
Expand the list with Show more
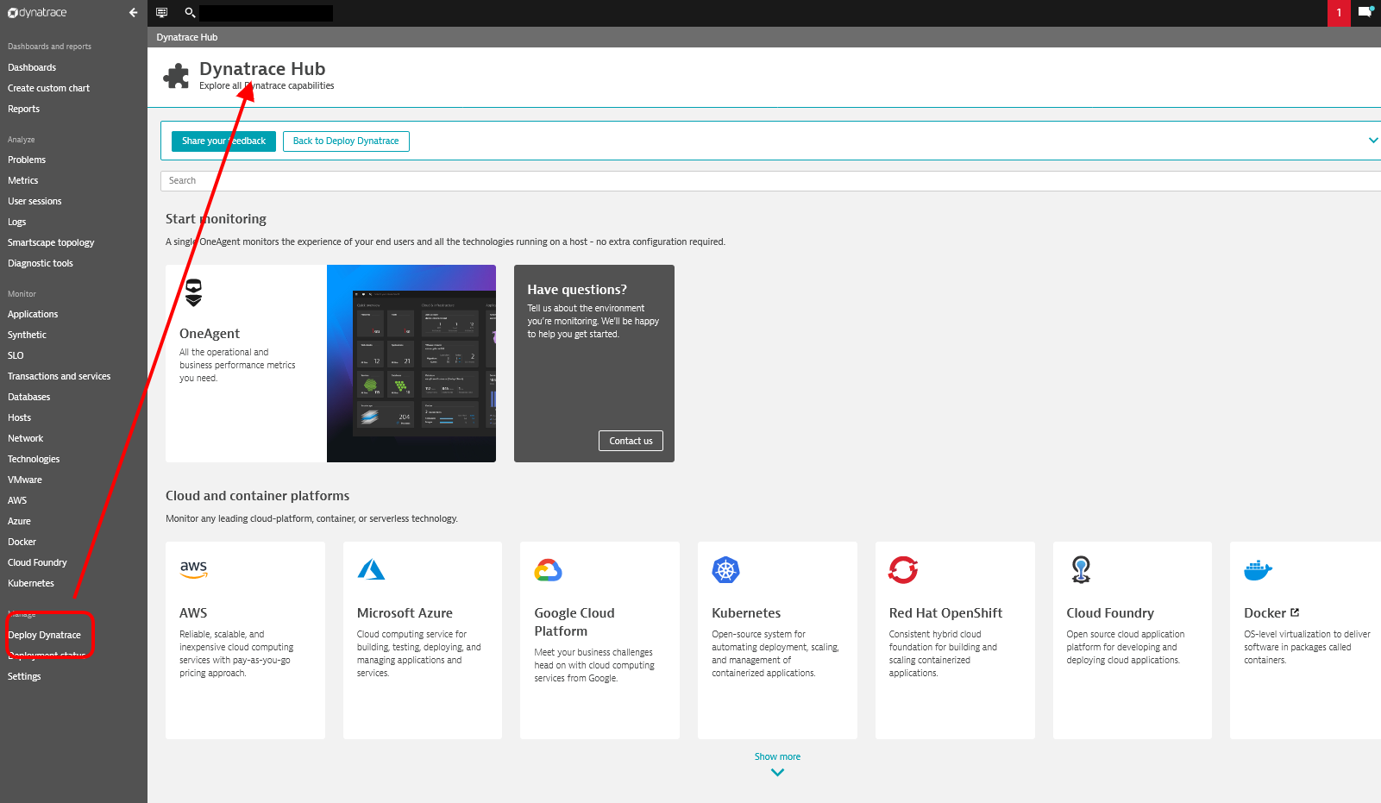click(777, 762)
